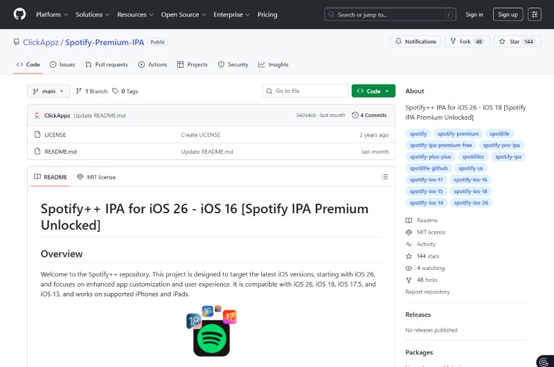Click the GitHub logo icon

tap(19, 15)
